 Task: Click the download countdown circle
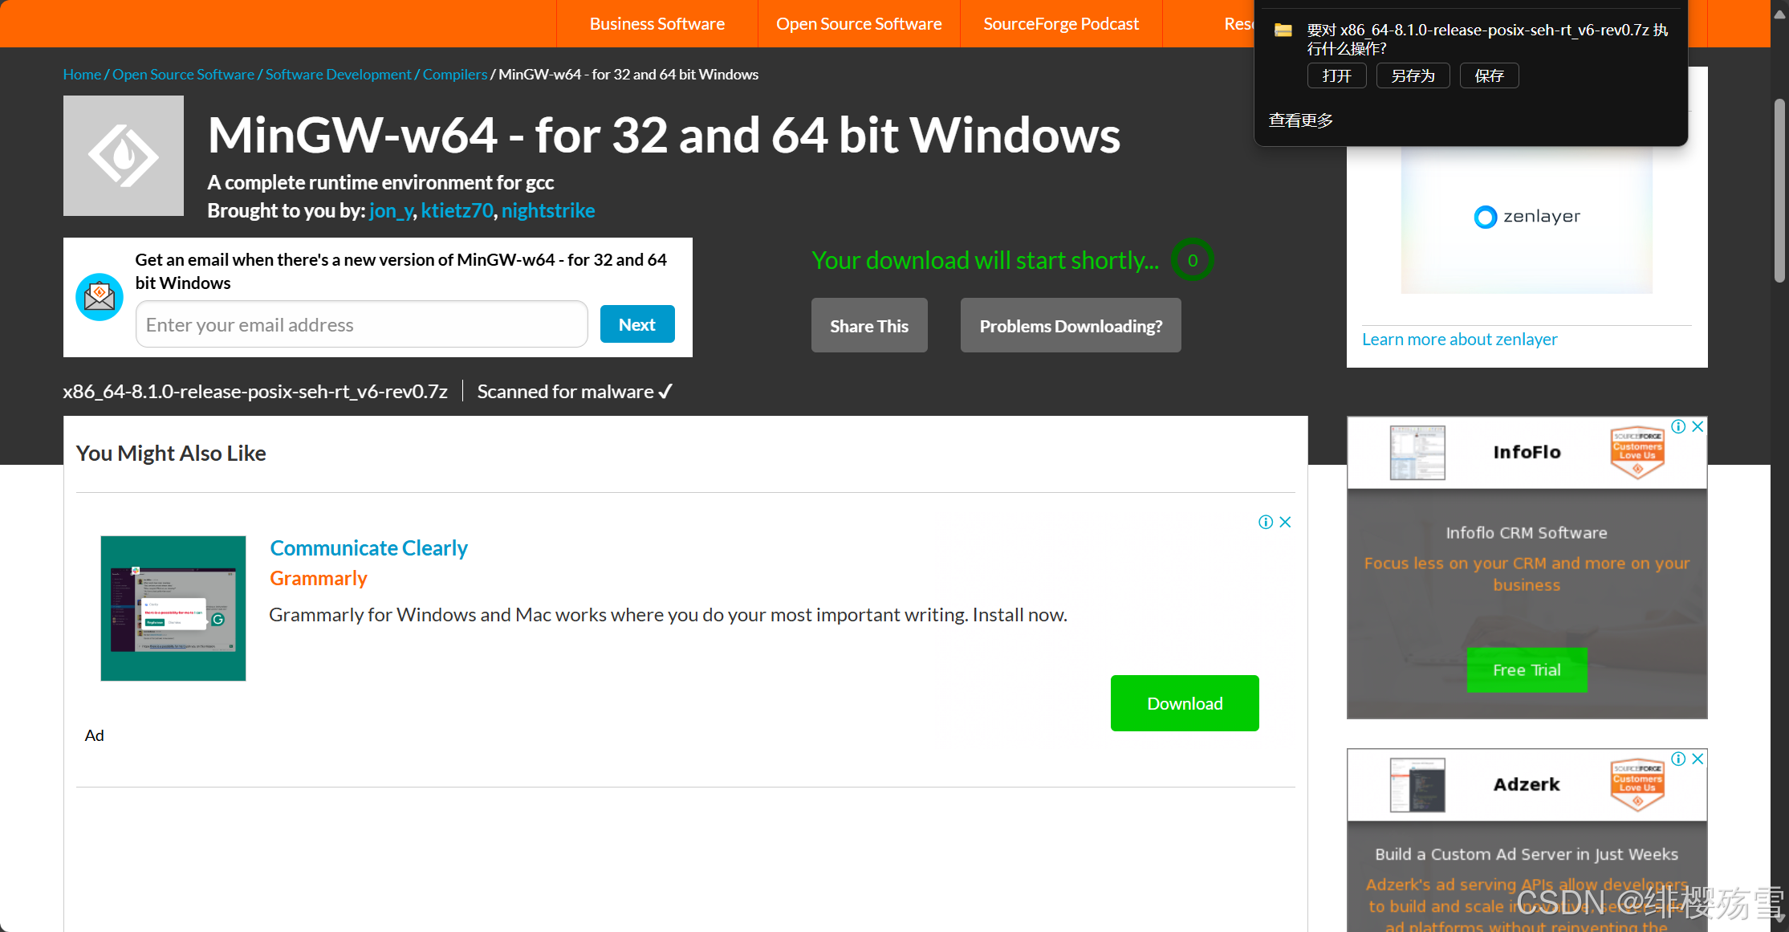click(x=1193, y=260)
